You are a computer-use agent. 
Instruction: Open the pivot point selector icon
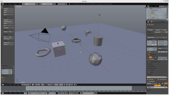click(36, 85)
